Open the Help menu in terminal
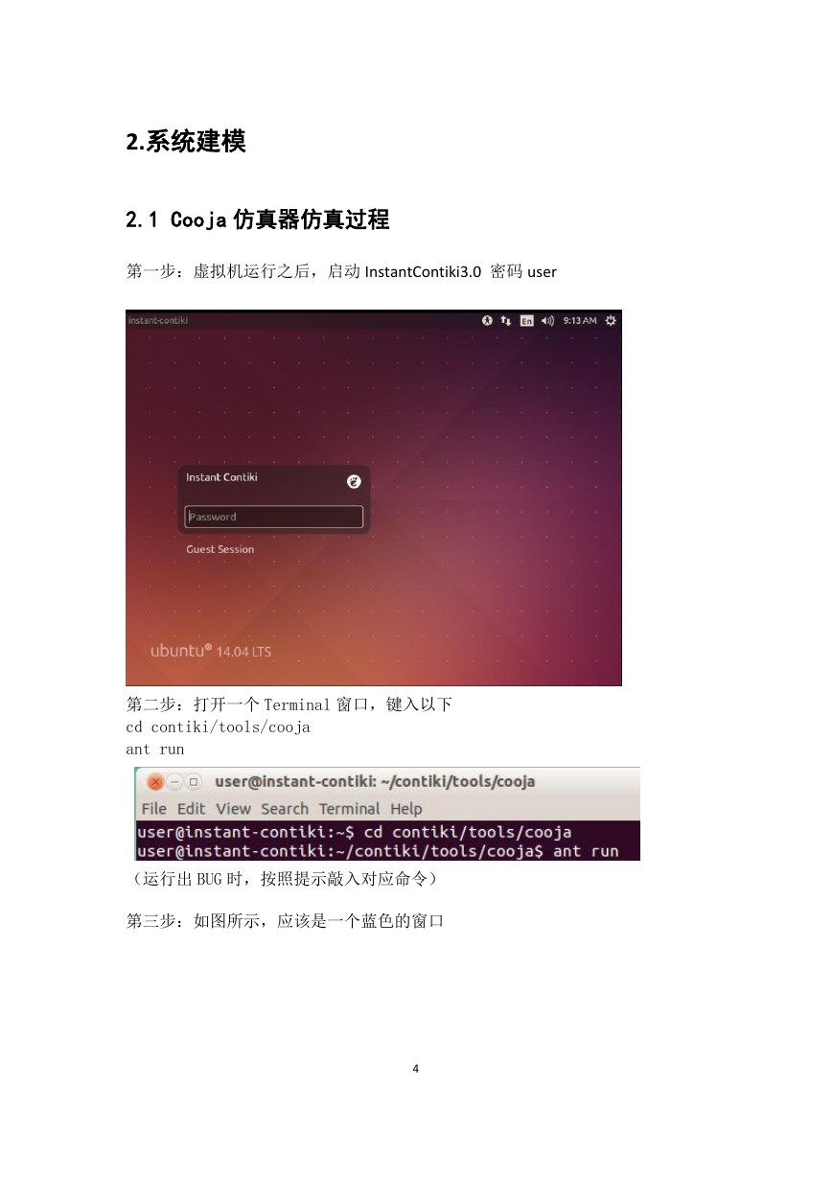Screen dimensions: 833x1177 click(405, 808)
